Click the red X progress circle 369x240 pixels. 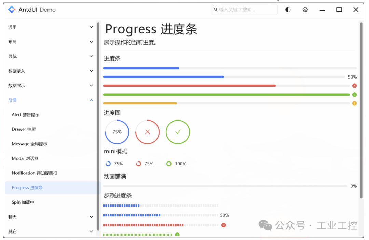[147, 132]
